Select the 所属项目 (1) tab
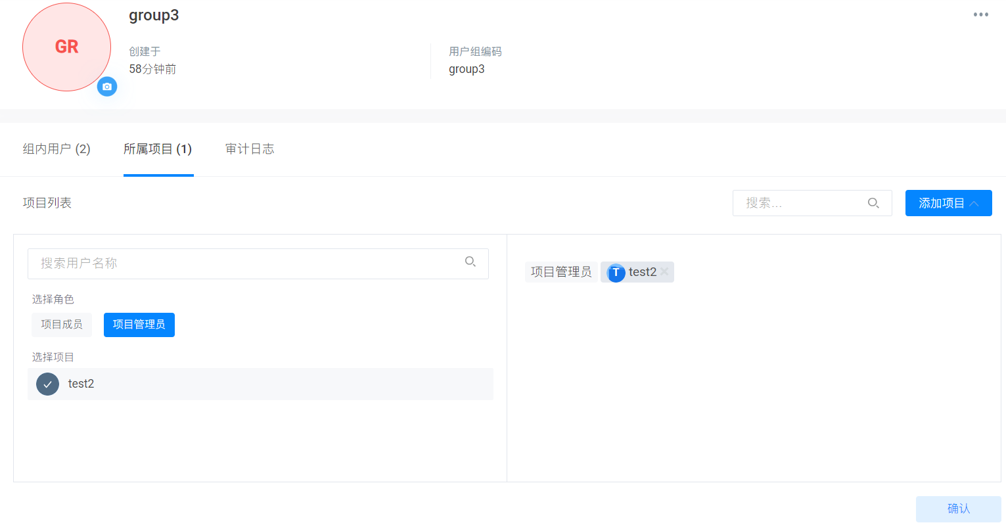This screenshot has height=527, width=1006. coord(158,149)
